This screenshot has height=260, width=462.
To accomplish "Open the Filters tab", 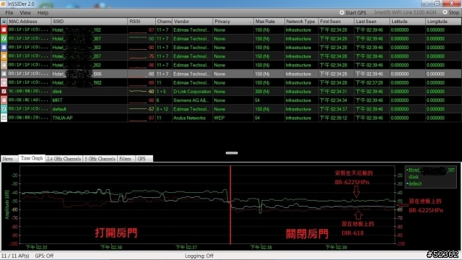I will [125, 159].
